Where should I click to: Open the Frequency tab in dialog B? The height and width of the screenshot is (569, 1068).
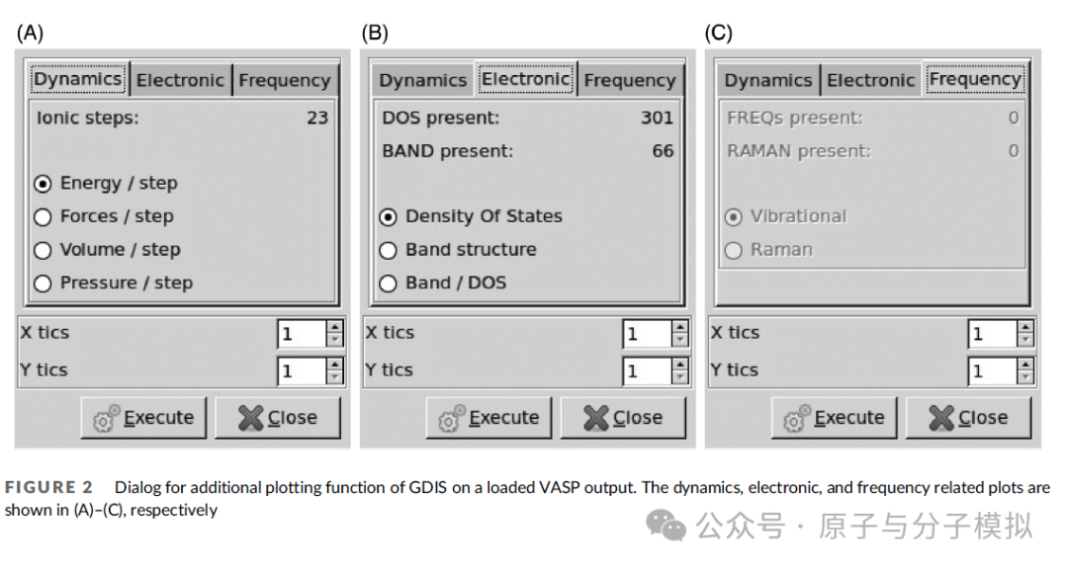point(629,80)
